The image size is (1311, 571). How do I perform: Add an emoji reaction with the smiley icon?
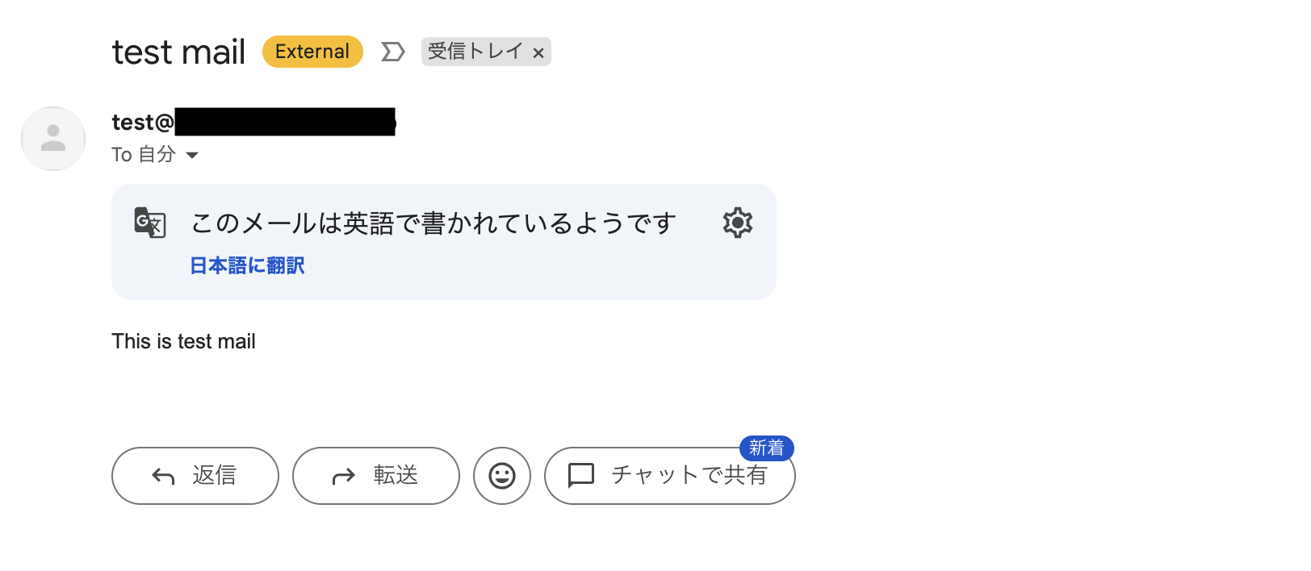click(502, 476)
